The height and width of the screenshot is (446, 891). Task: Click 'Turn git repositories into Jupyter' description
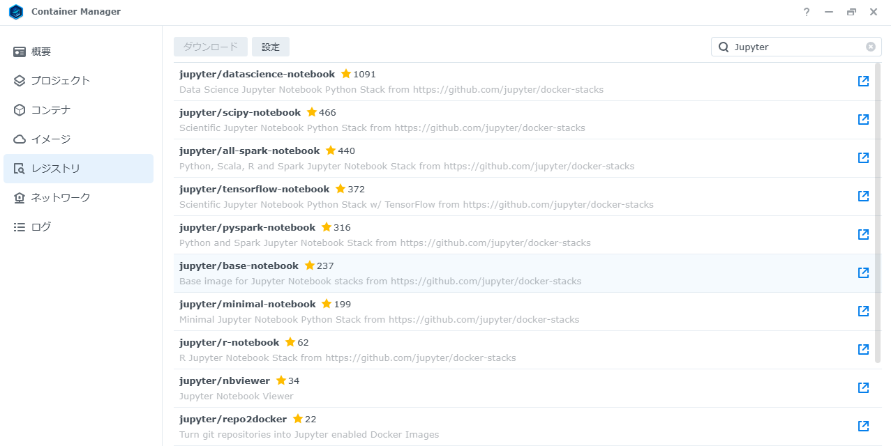coord(309,434)
